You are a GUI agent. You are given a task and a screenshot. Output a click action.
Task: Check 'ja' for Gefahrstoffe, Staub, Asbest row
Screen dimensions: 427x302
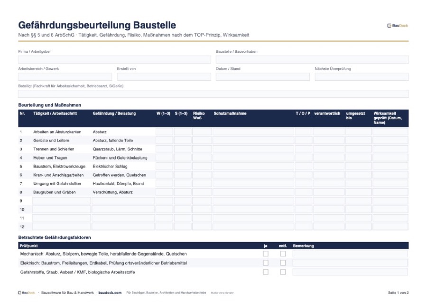266,272
